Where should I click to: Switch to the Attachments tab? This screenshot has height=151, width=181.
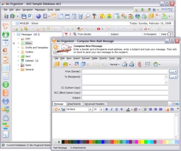74,104
